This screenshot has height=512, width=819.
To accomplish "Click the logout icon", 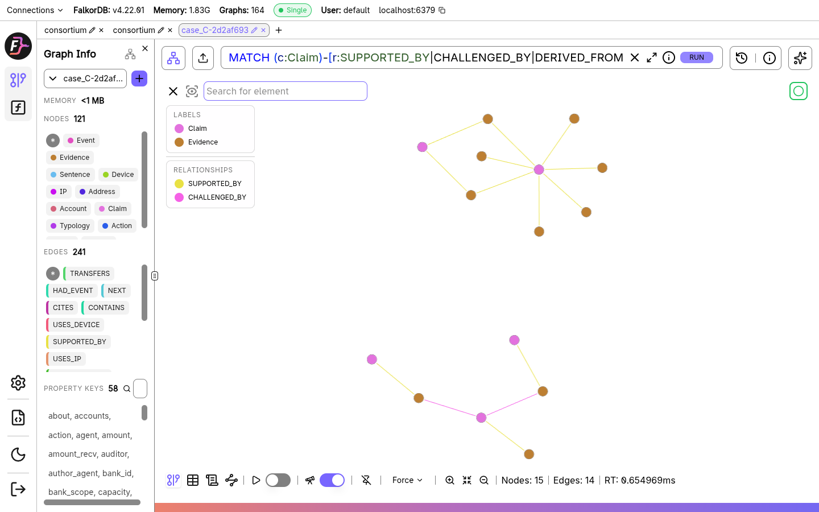I will 18,489.
